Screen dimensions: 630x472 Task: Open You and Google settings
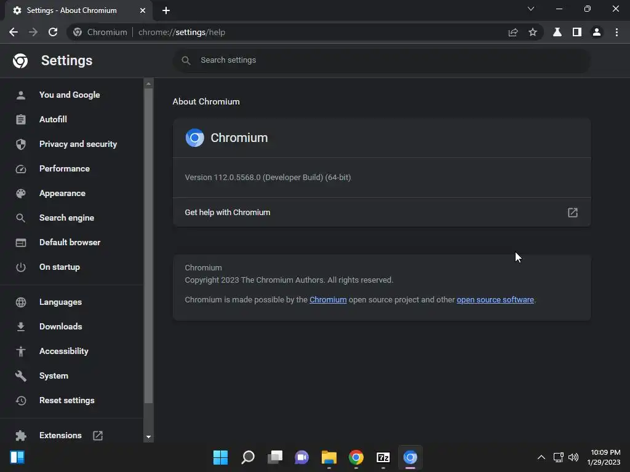coord(71,95)
